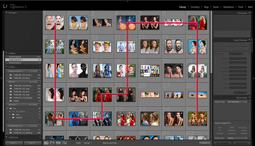Screen dimensions: 255x146
Task: Switch to Library module
Action: (x=183, y=7)
